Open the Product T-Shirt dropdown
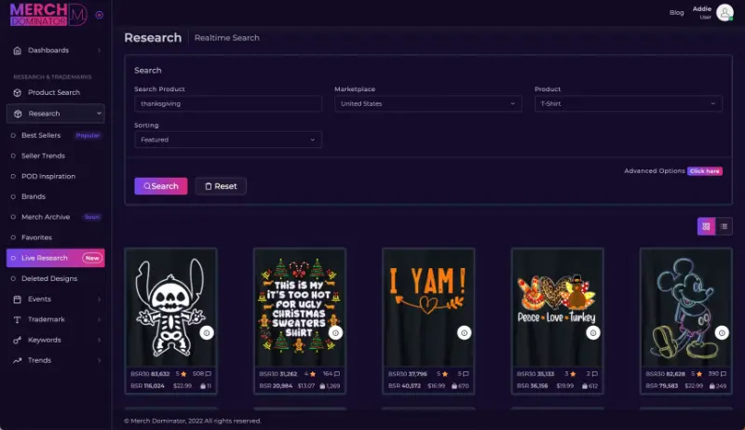Viewport: 745px width, 430px height. pos(628,103)
